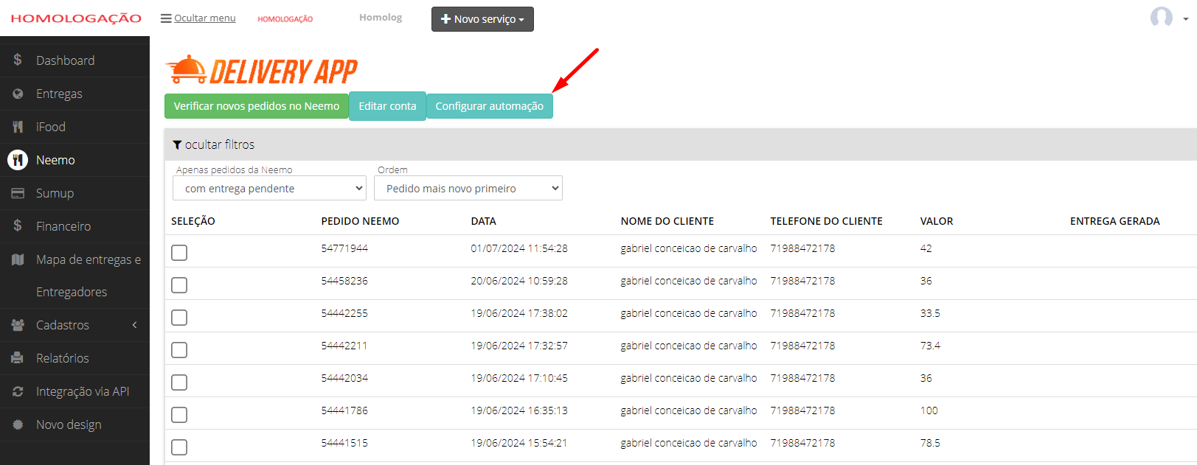
Task: Click order number 54771944
Action: coord(344,248)
